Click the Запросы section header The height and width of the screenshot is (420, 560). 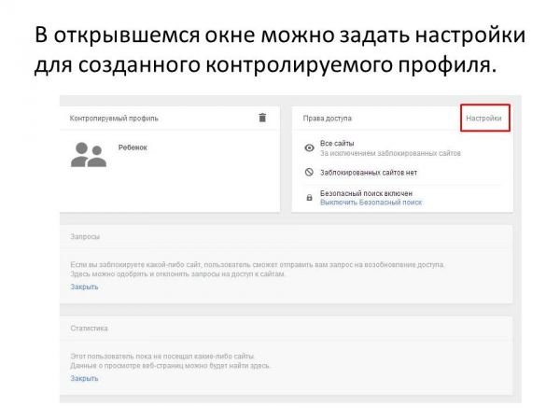[85, 237]
